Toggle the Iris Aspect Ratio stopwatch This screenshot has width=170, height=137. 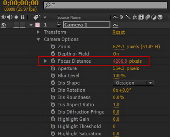click(x=53, y=105)
